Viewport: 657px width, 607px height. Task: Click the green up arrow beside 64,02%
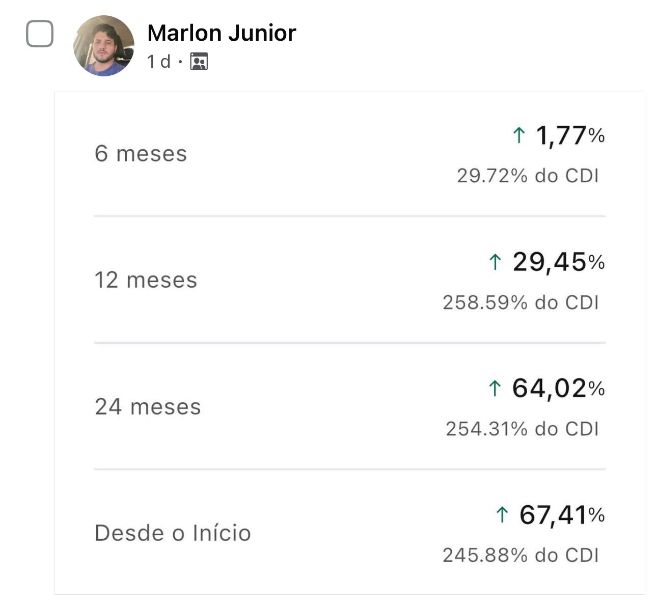tap(495, 389)
